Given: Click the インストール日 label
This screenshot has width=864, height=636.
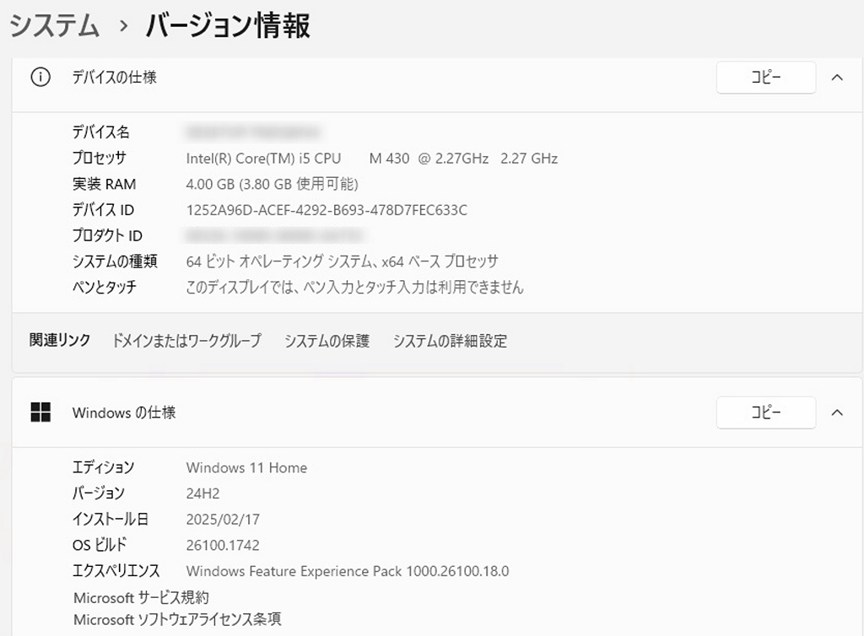Looking at the screenshot, I should pyautogui.click(x=111, y=520).
